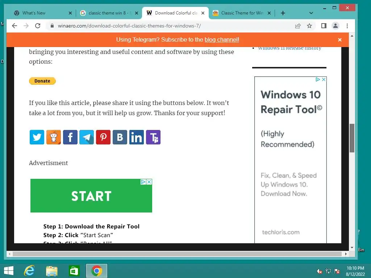Click the scroll left arrow
The height and width of the screenshot is (278, 371).
click(x=9, y=254)
